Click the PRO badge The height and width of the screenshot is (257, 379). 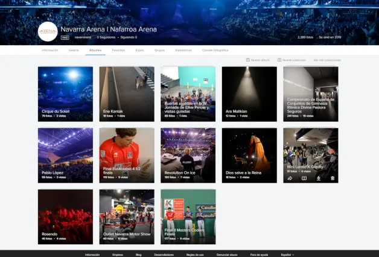pos(65,37)
